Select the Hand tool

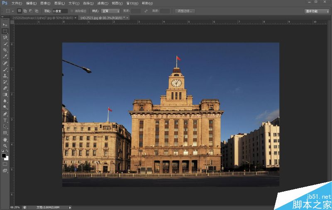[5, 140]
